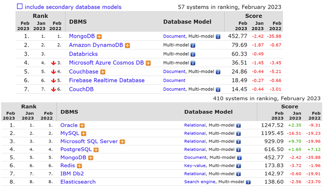Select the score 616.50 for PostgreSQL
This screenshot has width=324, height=187.
click(x=274, y=150)
